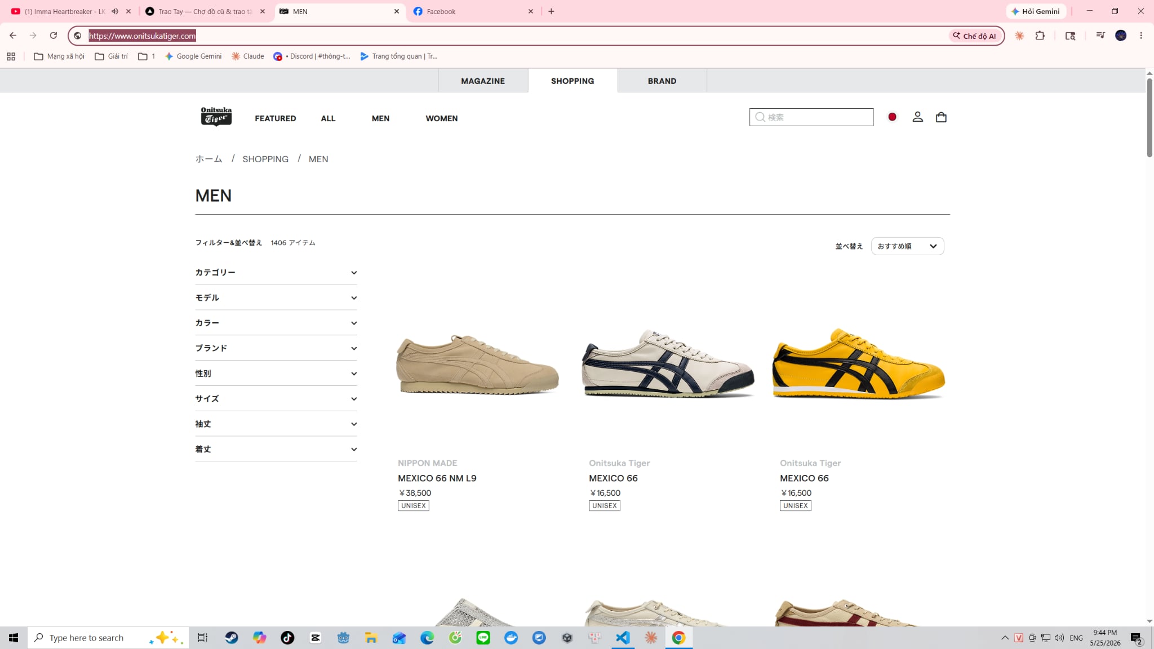Image resolution: width=1154 pixels, height=649 pixels.
Task: Click the Japan flag region icon
Action: click(x=892, y=117)
